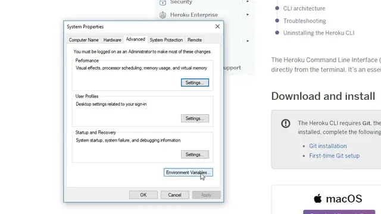Image resolution: width=381 pixels, height=214 pixels.
Task: Expand Heroku Enterprise arrow
Action: point(248,14)
